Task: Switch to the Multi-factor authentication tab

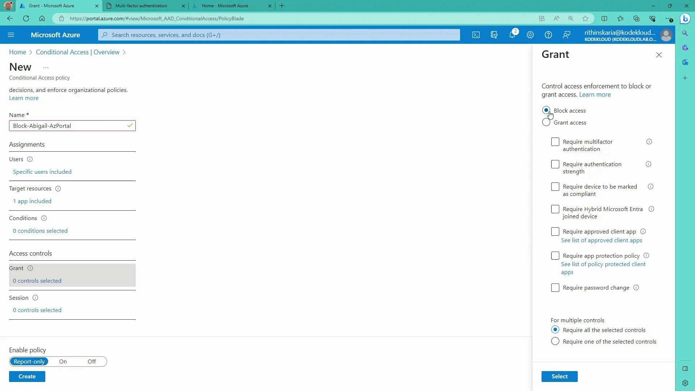Action: 144,6
